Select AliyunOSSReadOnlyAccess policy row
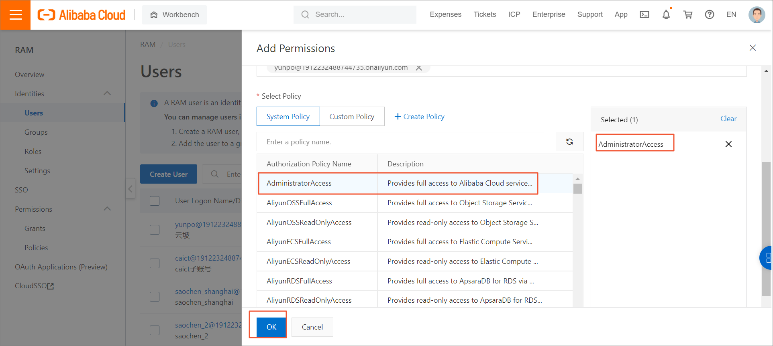 (415, 223)
